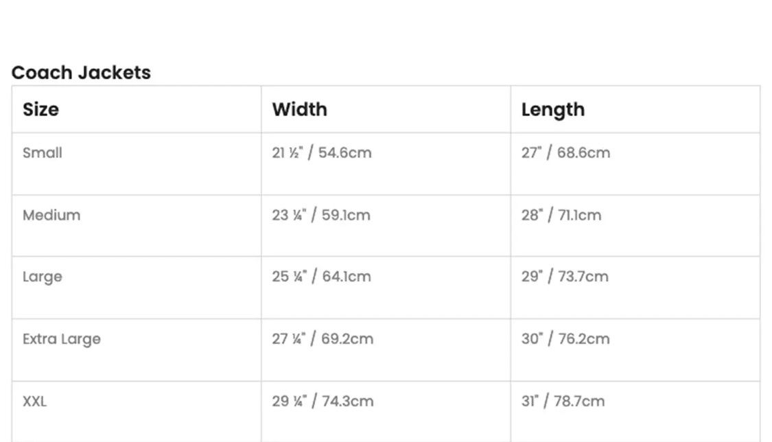Click the Small size row label
Image resolution: width=772 pixels, height=442 pixels.
click(x=43, y=152)
